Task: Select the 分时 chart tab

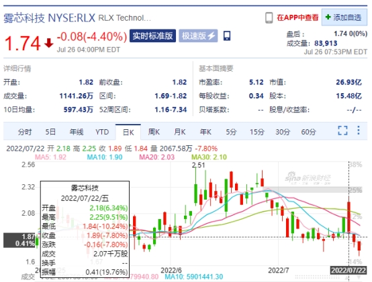Action: point(25,132)
